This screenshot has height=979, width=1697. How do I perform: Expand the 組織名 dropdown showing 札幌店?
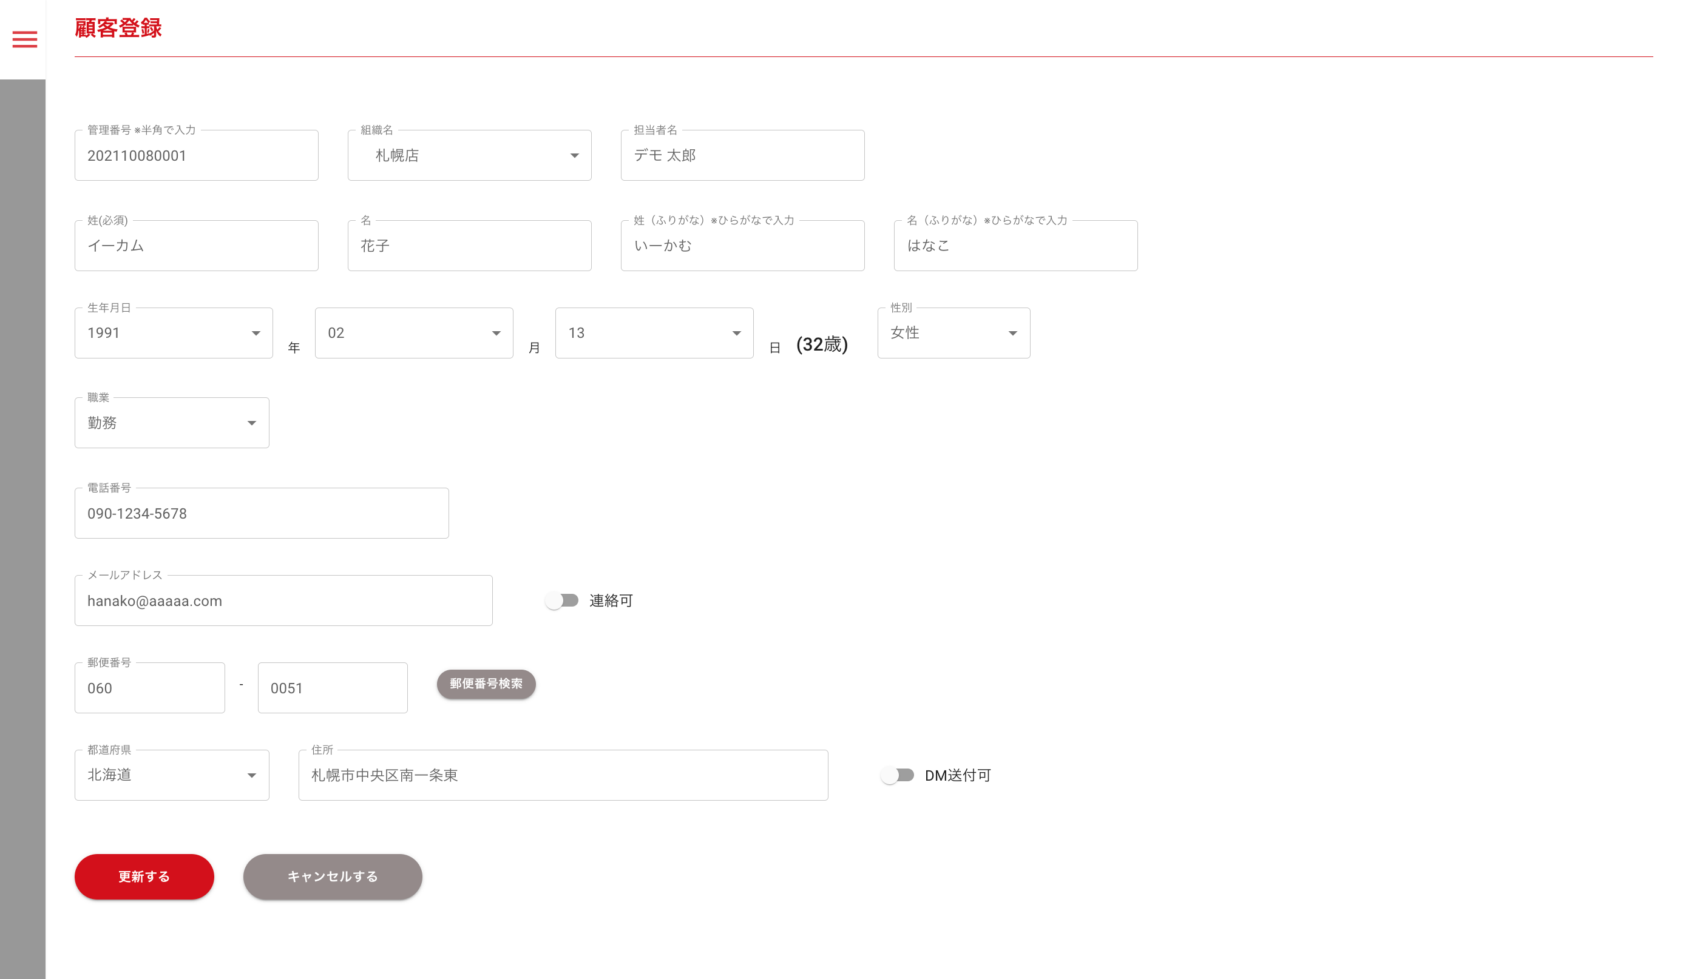[x=469, y=155]
